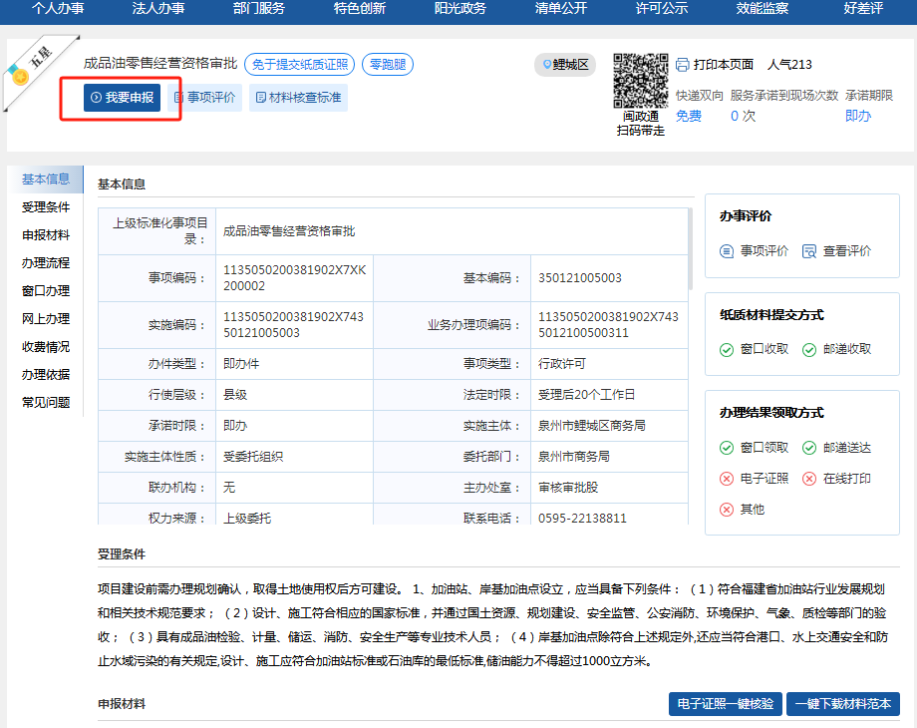Click 一键下载材料范本 button
The width and height of the screenshot is (917, 728).
point(843,704)
